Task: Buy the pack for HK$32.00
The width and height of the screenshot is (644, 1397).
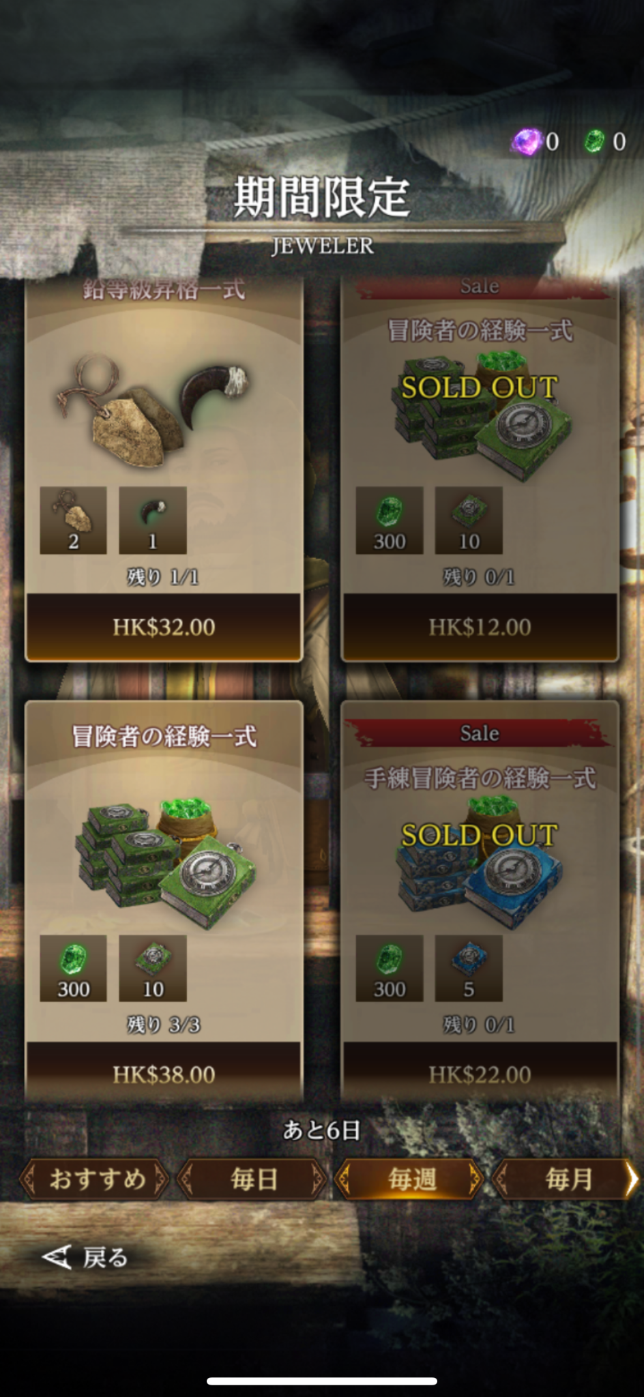Action: coord(164,627)
